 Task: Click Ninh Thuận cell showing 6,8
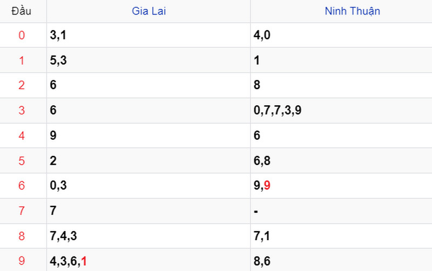[262, 161]
